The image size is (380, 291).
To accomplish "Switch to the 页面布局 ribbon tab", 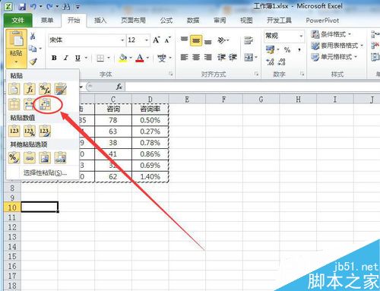I will tap(133, 21).
